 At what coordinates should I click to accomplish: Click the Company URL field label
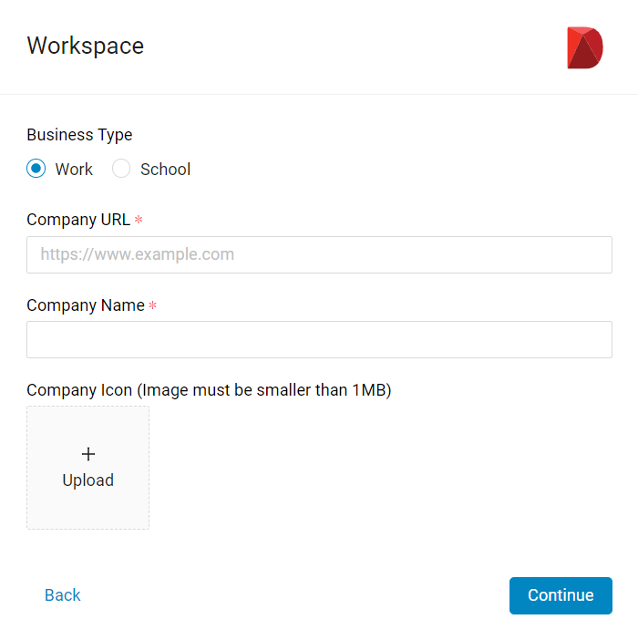78,220
